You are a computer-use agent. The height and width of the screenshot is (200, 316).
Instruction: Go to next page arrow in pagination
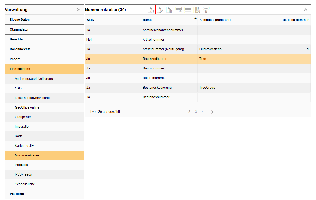(212, 112)
